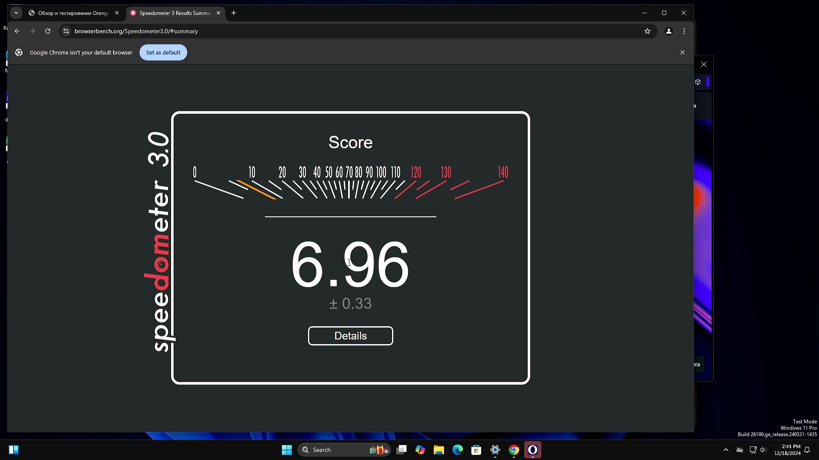The height and width of the screenshot is (460, 819).
Task: Open Chrome three-dot menu
Action: (684, 31)
